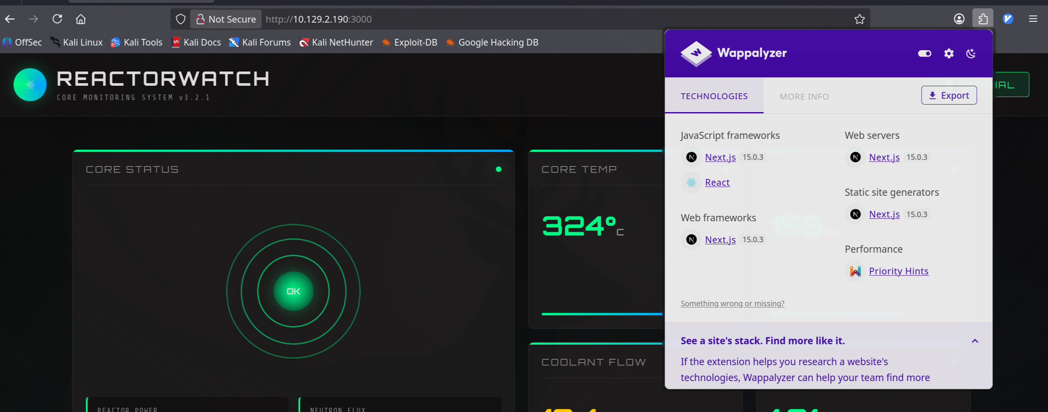Open the tracking protection shield icon

click(180, 19)
